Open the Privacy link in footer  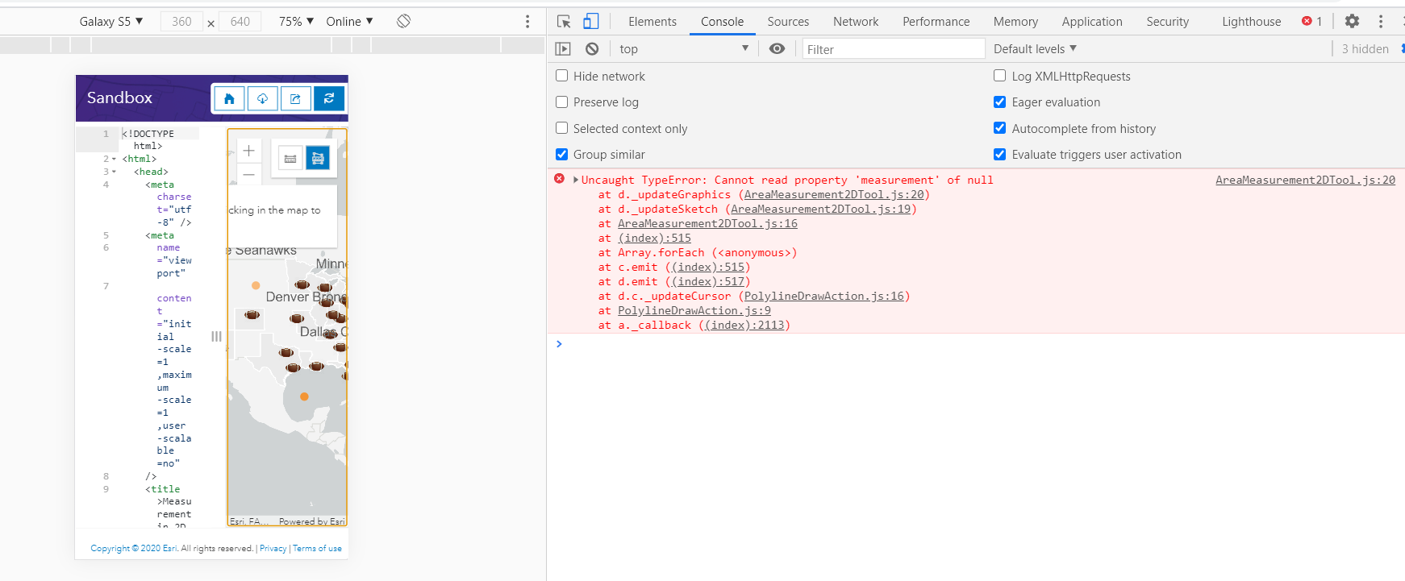click(x=273, y=548)
